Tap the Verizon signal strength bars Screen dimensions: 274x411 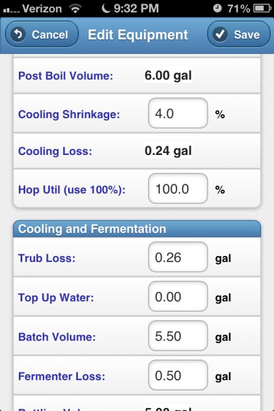[11, 10]
